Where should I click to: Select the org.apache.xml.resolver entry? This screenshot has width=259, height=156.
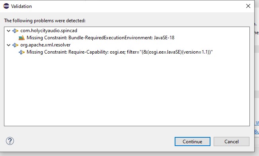pyautogui.click(x=45, y=45)
